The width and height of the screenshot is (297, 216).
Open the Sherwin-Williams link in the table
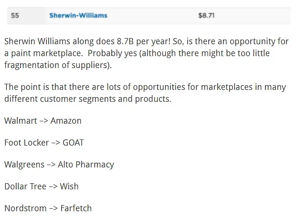[78, 15]
